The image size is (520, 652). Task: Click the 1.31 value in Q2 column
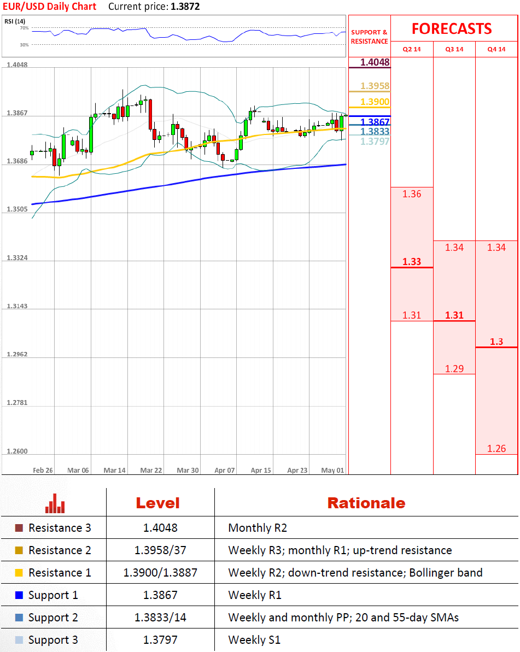412,315
